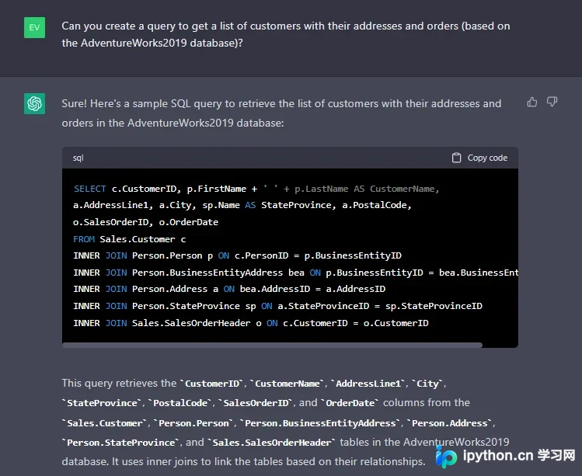Click the inline code `CustomerID` in the explanation
The image size is (582, 476).
coord(211,384)
